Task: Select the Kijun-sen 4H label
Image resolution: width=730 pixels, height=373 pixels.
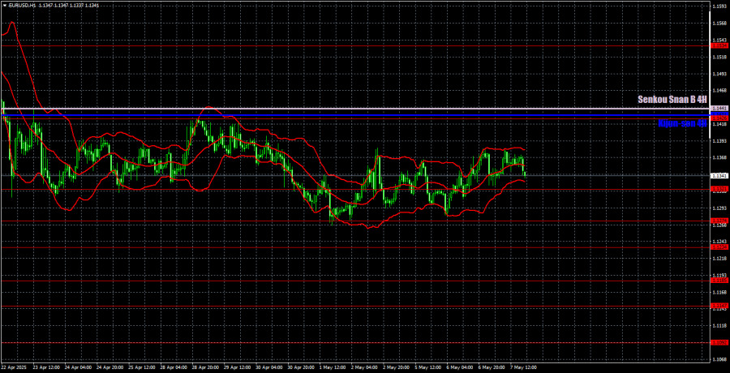Action: coord(682,123)
